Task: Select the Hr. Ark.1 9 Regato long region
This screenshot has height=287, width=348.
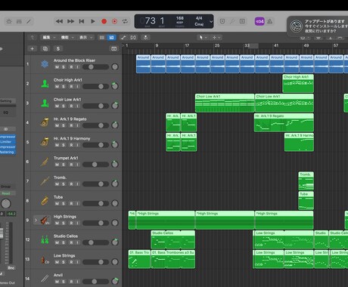Action: [284, 122]
